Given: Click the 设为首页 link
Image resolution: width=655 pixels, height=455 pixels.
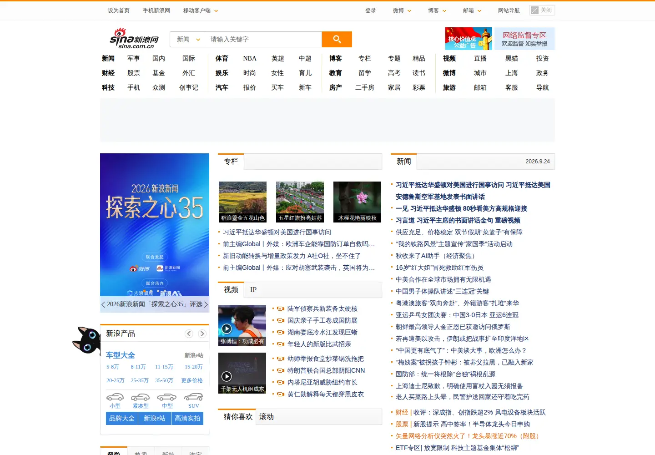Looking at the screenshot, I should (119, 10).
